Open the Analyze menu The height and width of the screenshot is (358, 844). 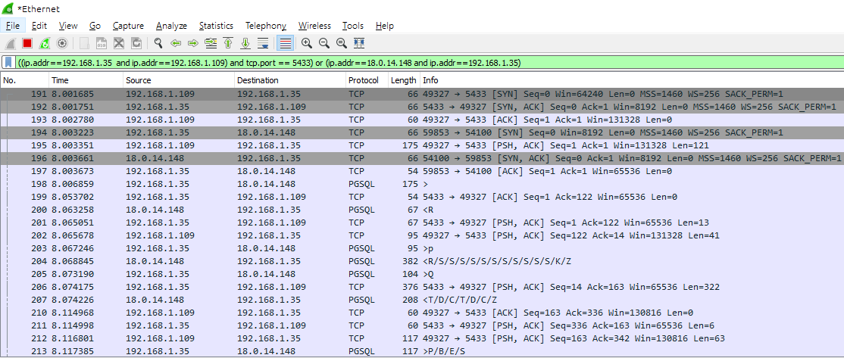(171, 26)
